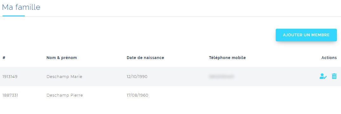
Task: Click member ID 1887331
Action: tap(10, 95)
